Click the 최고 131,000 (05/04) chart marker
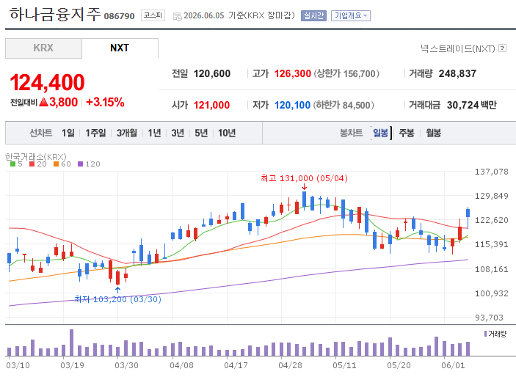516x377 pixels. (x=304, y=178)
